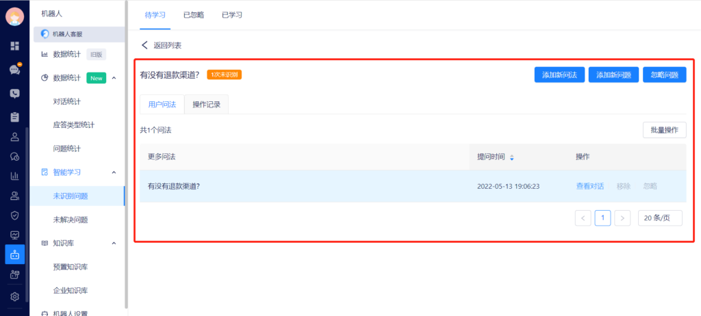Click 移除 in the table row
Image resolution: width=701 pixels, height=316 pixels.
pyautogui.click(x=624, y=186)
